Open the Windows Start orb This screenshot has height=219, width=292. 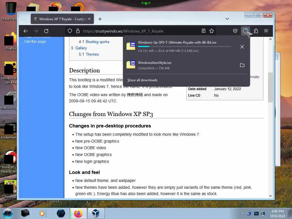7,213
